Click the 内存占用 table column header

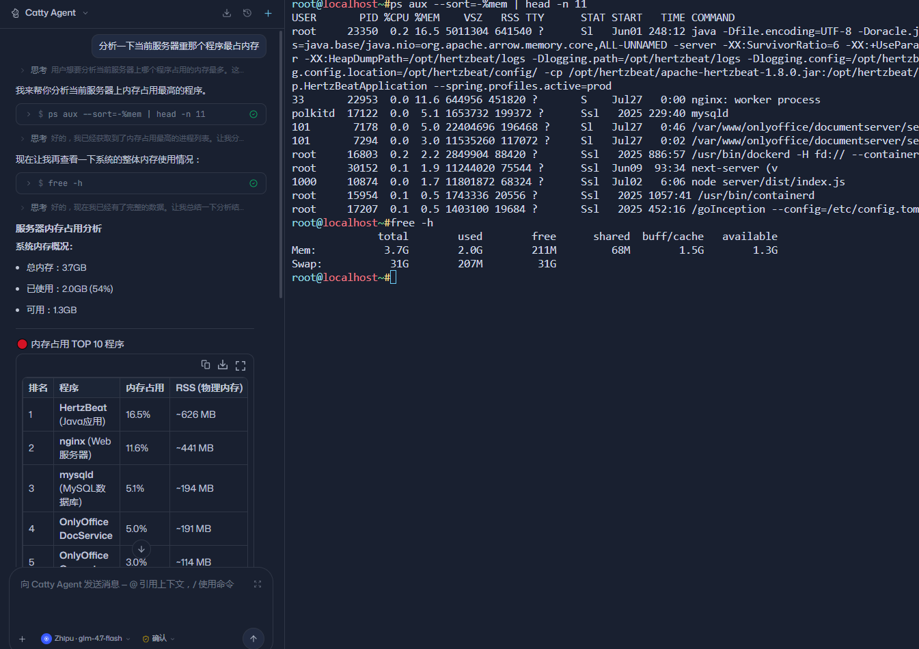point(145,388)
